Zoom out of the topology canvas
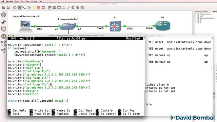The image size is (217, 122). (78, 8)
